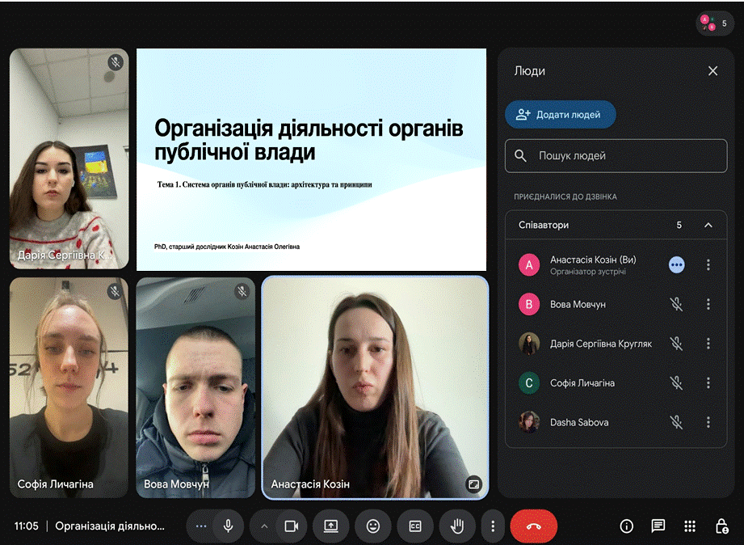744x545 pixels.
Task: Click the Люди panel heading
Action: (530, 71)
